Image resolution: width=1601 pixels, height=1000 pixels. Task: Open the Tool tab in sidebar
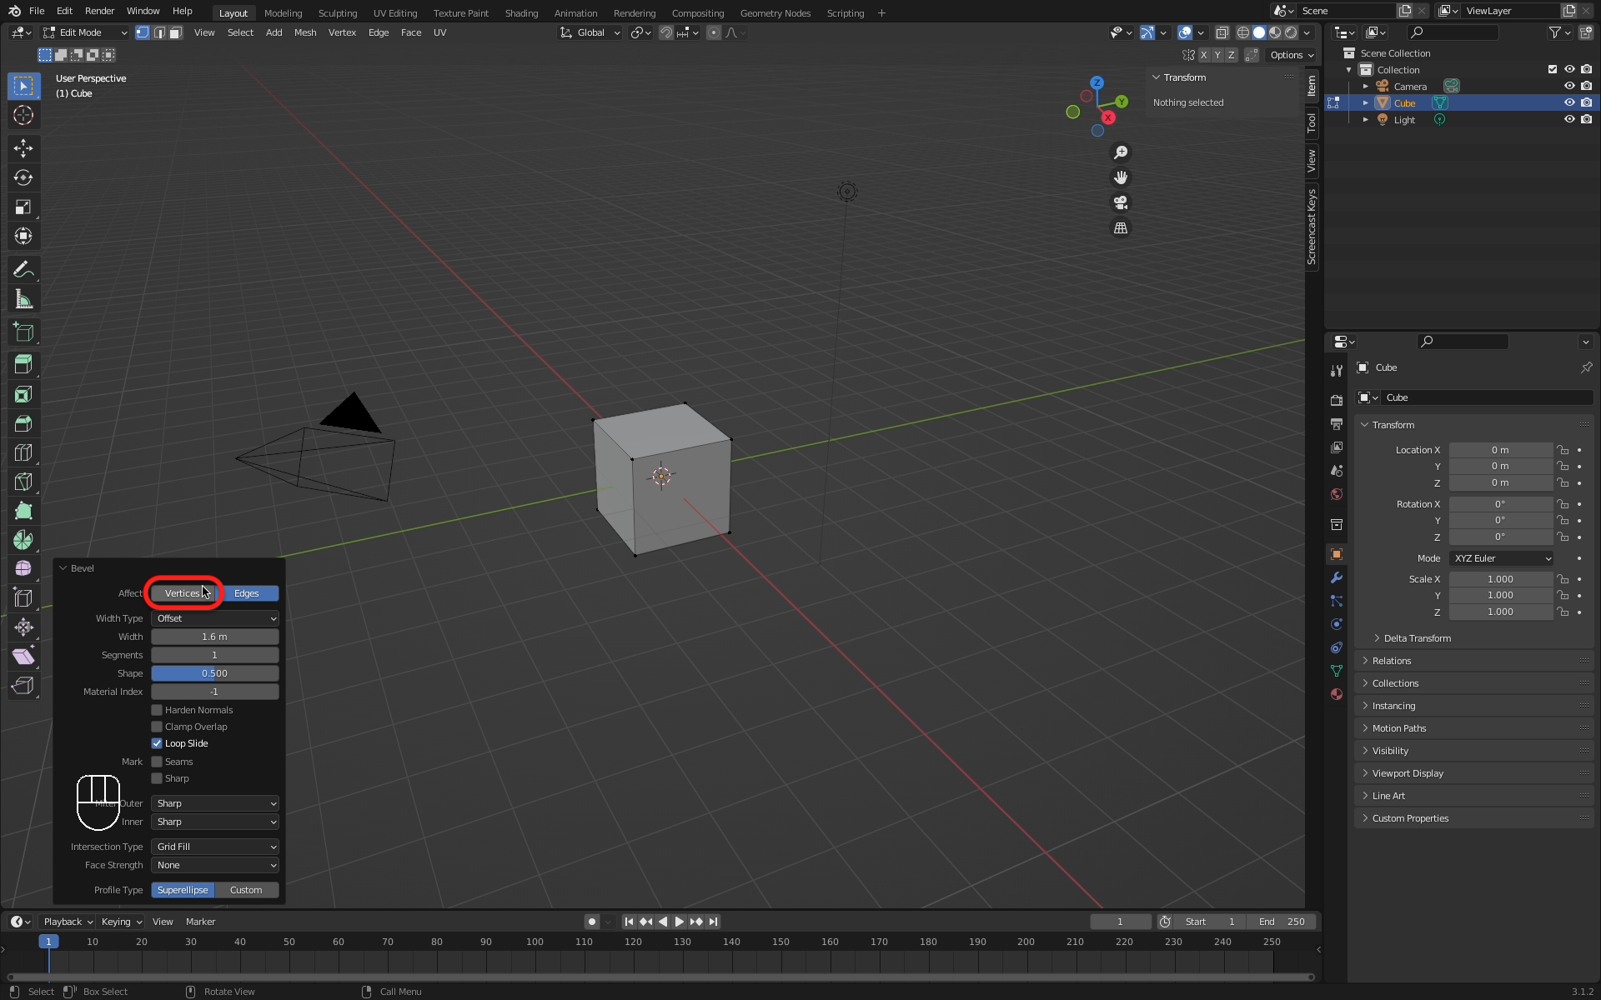[1312, 122]
